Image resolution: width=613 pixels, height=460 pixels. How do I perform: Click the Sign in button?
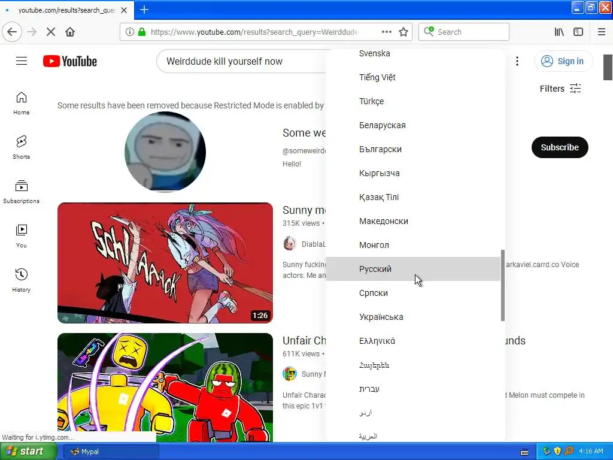563,61
